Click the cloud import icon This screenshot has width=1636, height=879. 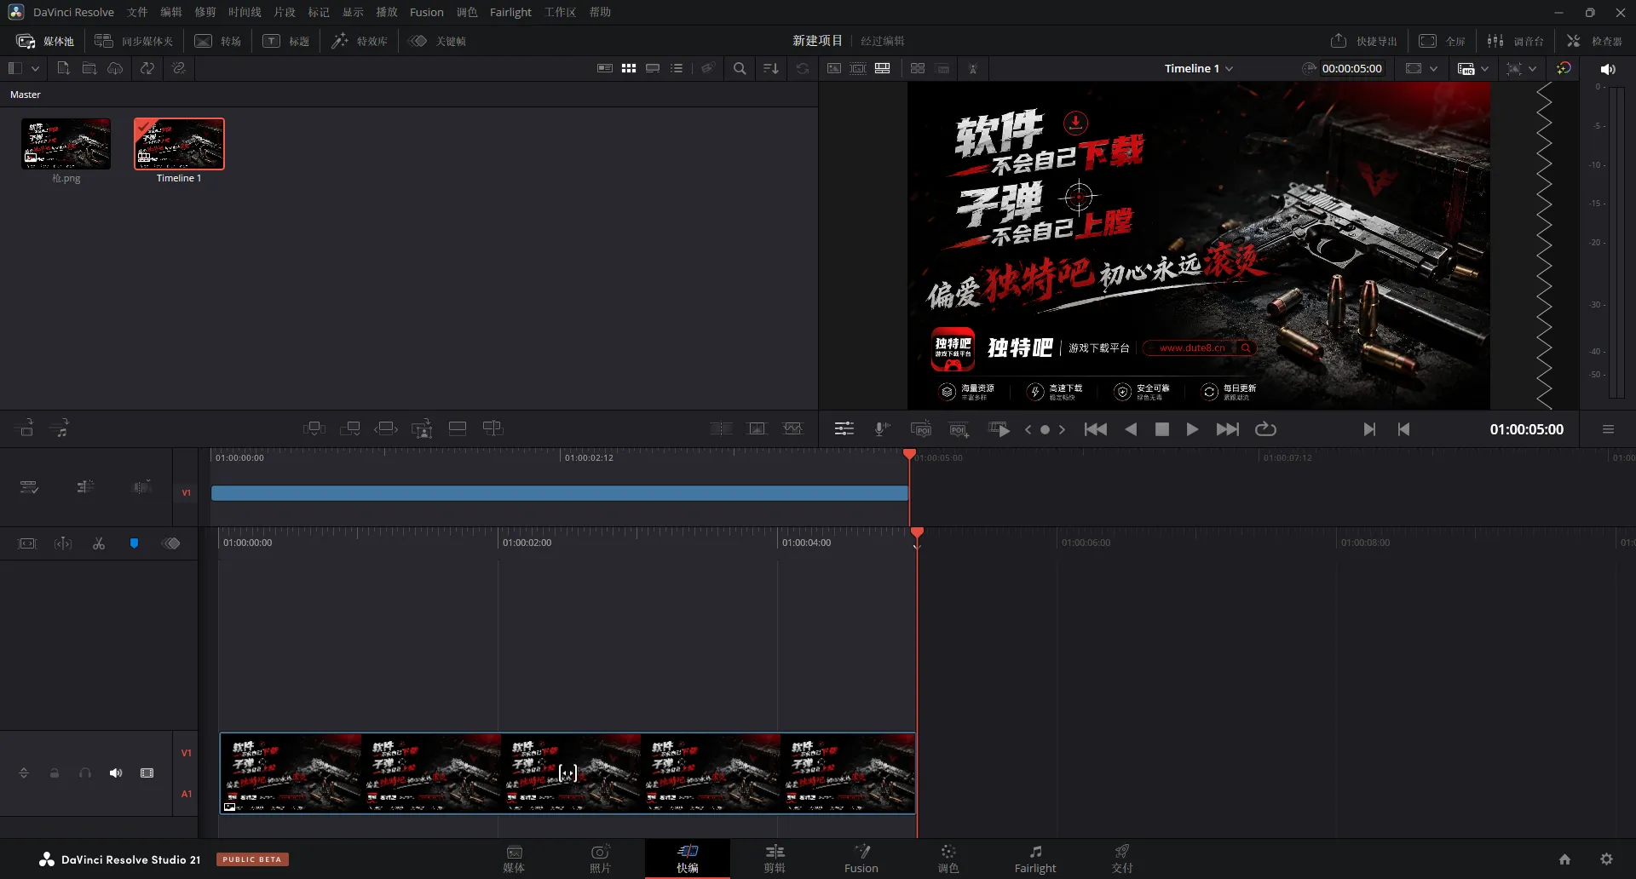(115, 68)
